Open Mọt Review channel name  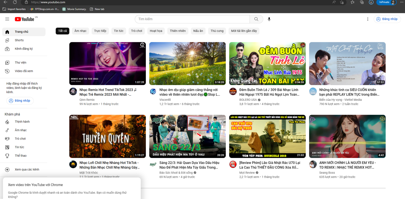click(x=247, y=173)
